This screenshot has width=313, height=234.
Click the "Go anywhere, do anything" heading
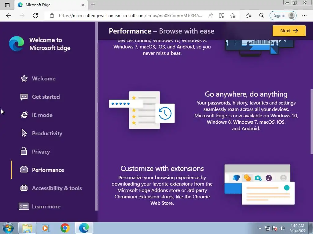click(x=246, y=94)
